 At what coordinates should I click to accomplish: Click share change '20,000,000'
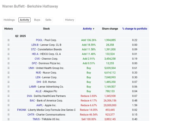click(110, 105)
